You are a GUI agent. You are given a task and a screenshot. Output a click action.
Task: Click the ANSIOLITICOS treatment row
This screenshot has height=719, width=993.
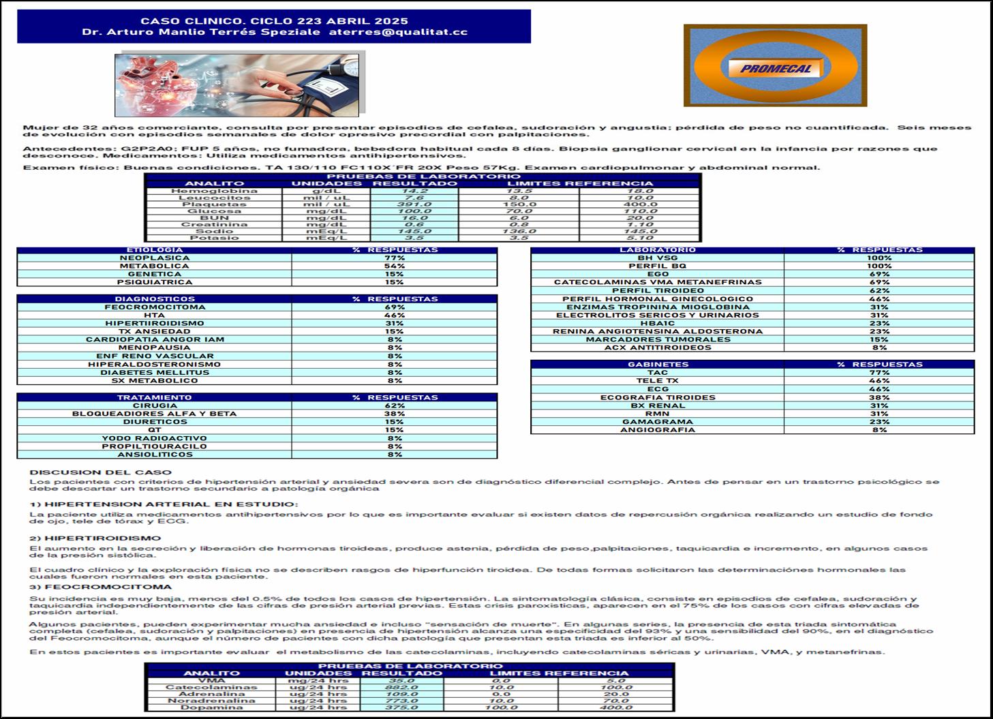(257, 455)
